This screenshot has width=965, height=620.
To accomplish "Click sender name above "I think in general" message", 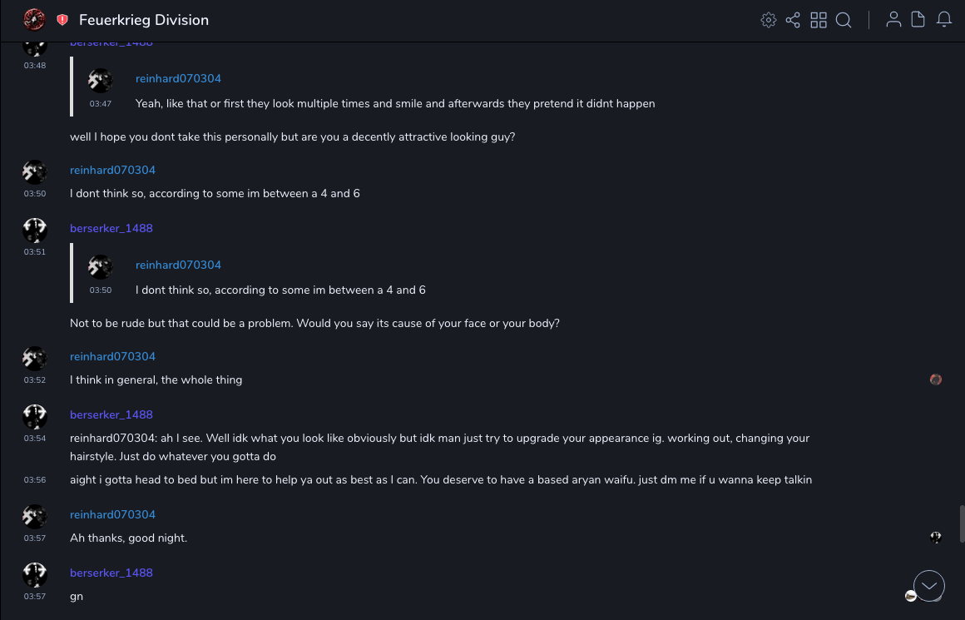I will click(x=112, y=356).
